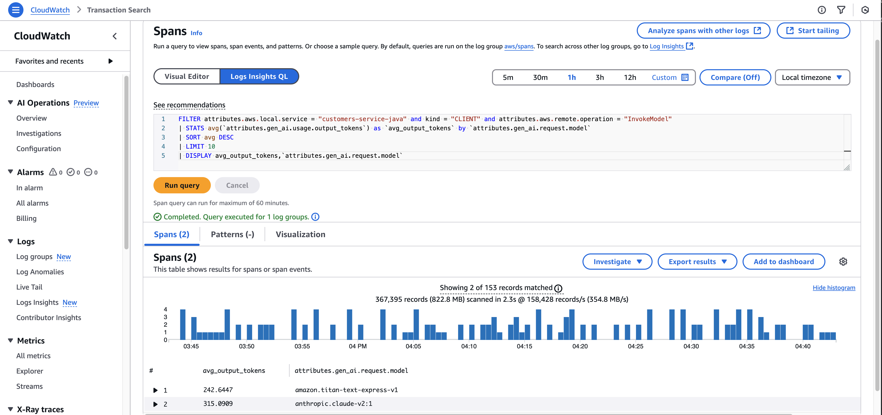Click the CloudShell hexagon icon top right
This screenshot has width=882, height=415.
click(x=865, y=10)
